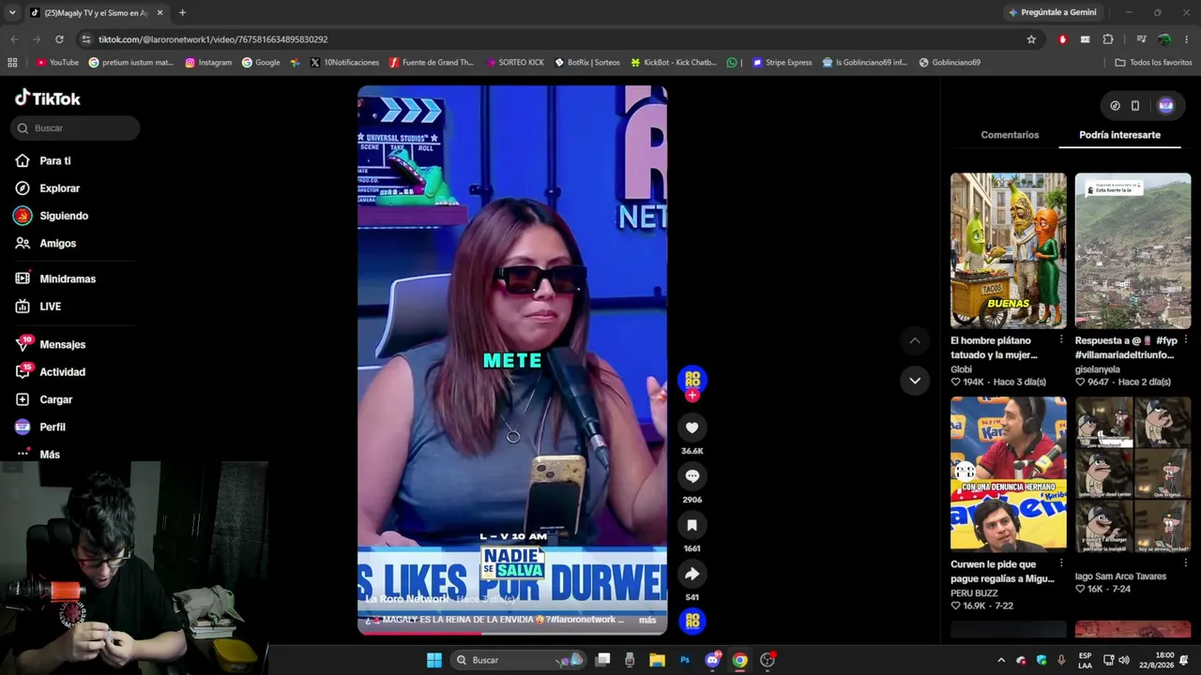The image size is (1201, 675).
Task: Click the TikTok logo
Action: coord(48,98)
